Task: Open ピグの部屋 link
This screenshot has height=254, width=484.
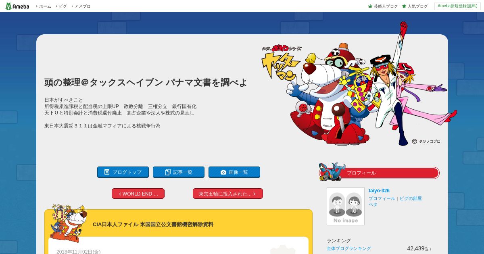Action: [x=411, y=199]
